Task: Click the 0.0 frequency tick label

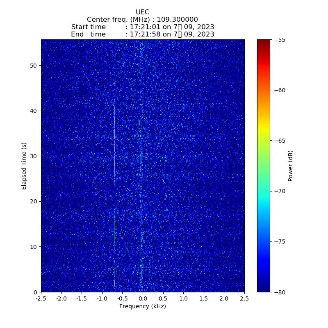Action: [142, 298]
